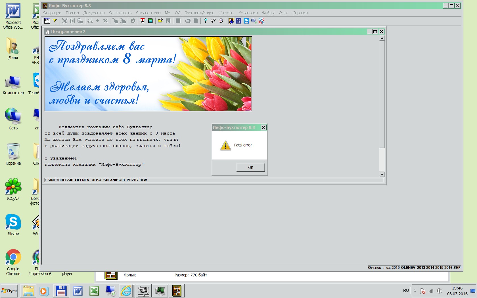Expand the Отчеты menu
The image size is (477, 298).
[227, 13]
